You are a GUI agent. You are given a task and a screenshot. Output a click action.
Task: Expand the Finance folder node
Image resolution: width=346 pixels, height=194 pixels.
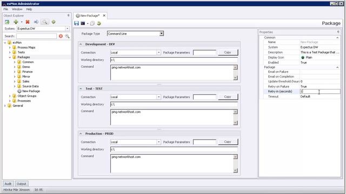(x=15, y=72)
